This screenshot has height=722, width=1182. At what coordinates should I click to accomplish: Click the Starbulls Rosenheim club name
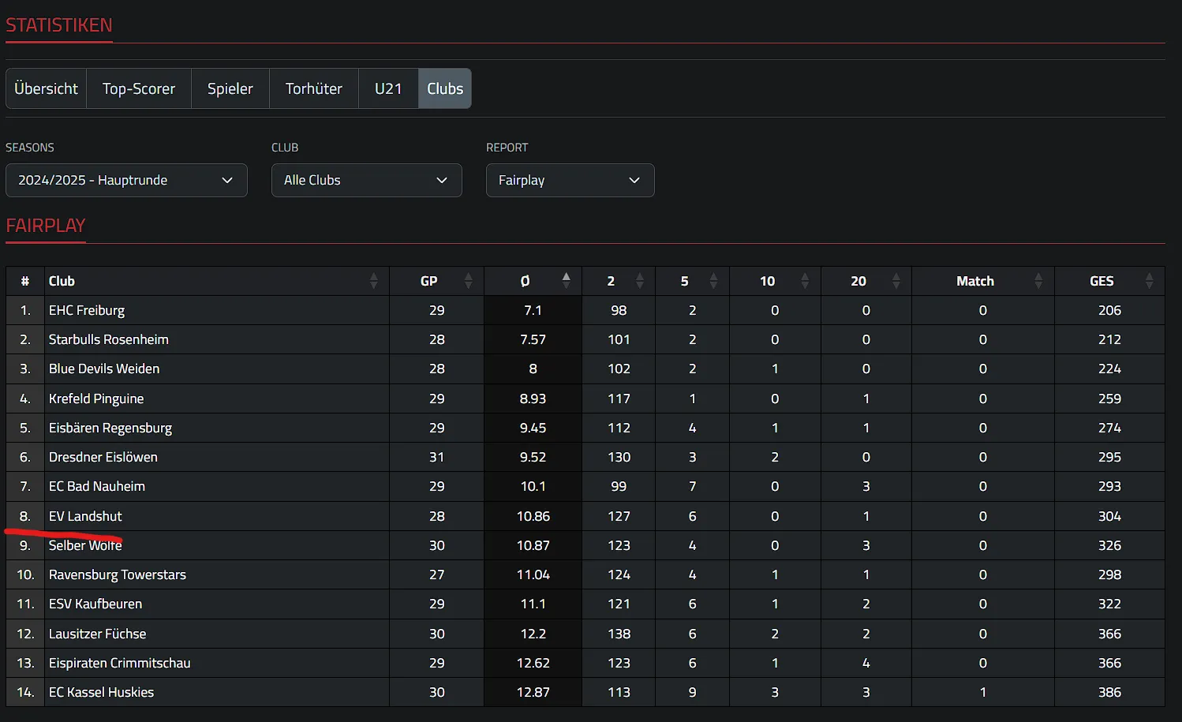pyautogui.click(x=109, y=339)
